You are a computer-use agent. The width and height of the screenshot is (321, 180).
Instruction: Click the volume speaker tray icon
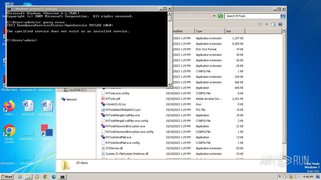coord(285,177)
